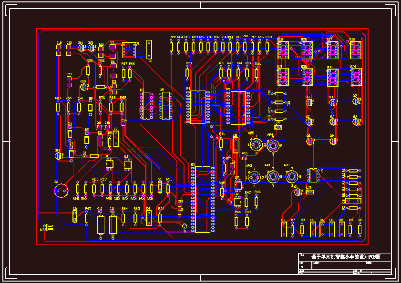401x283 pixels.
Task: Select the AR2 round op-amp footprint
Action: click(292, 176)
